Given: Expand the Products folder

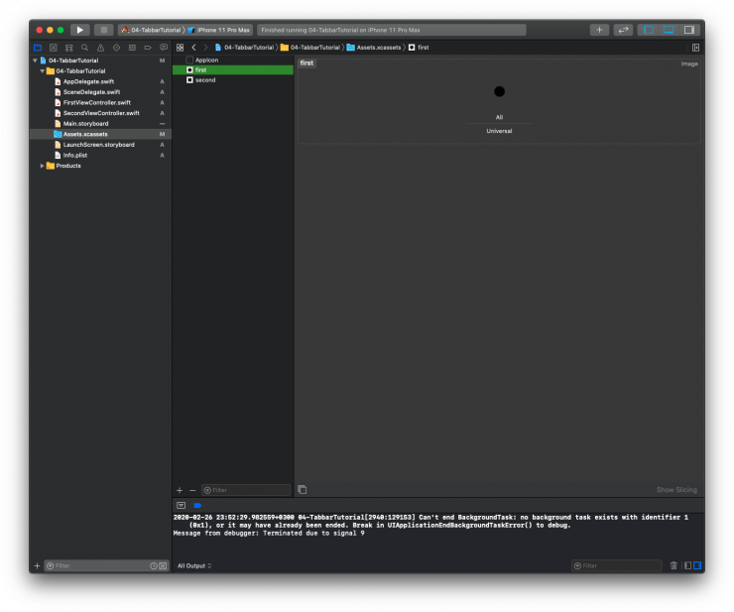Looking at the screenshot, I should coord(42,166).
